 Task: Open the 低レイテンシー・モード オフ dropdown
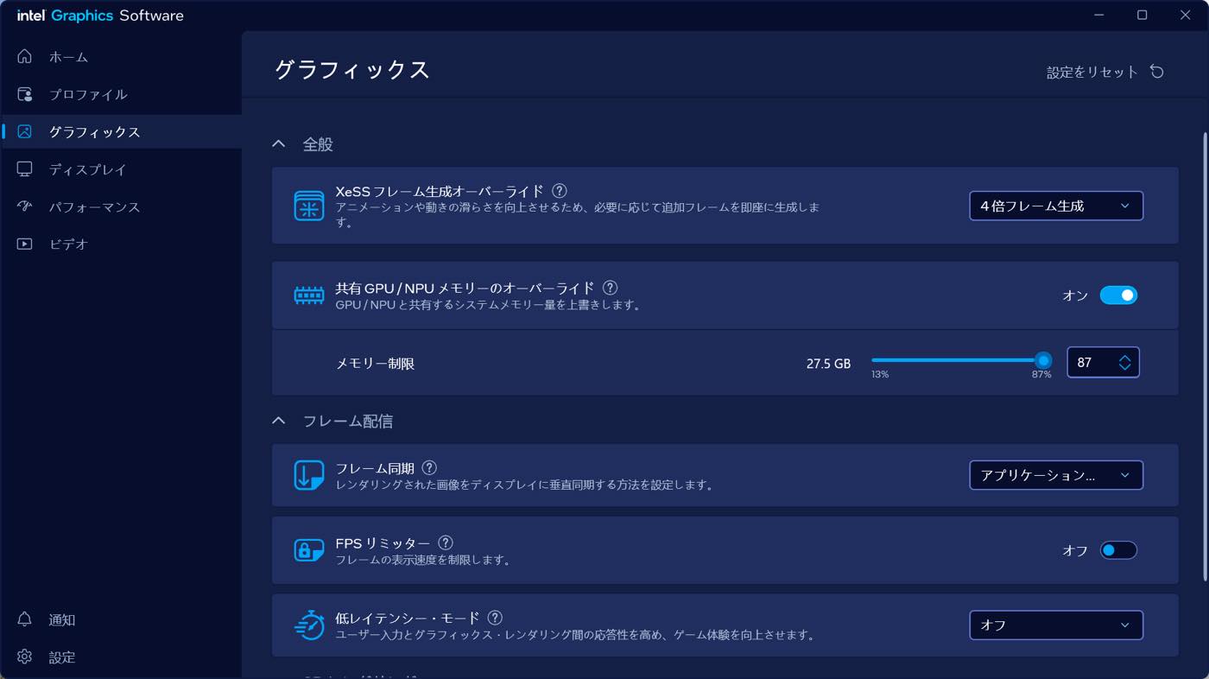pos(1056,625)
